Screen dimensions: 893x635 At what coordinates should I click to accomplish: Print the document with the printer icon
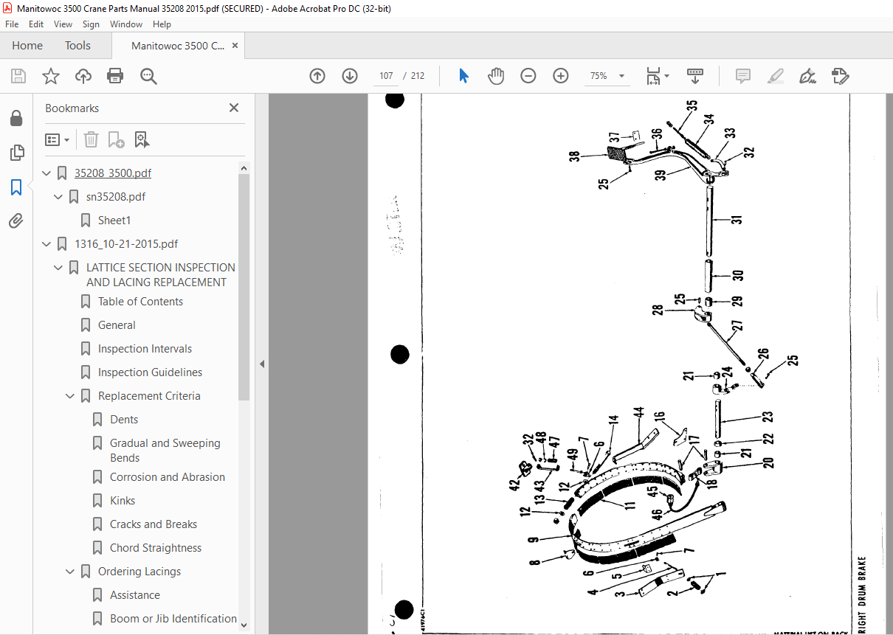115,76
